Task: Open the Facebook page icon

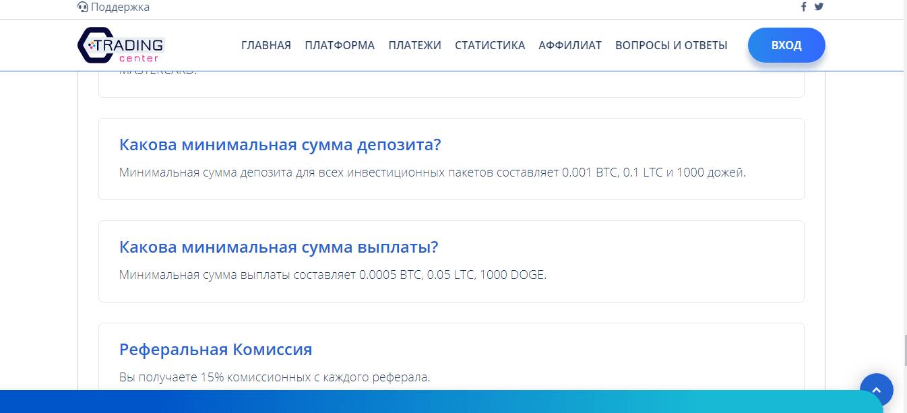Action: click(x=804, y=7)
